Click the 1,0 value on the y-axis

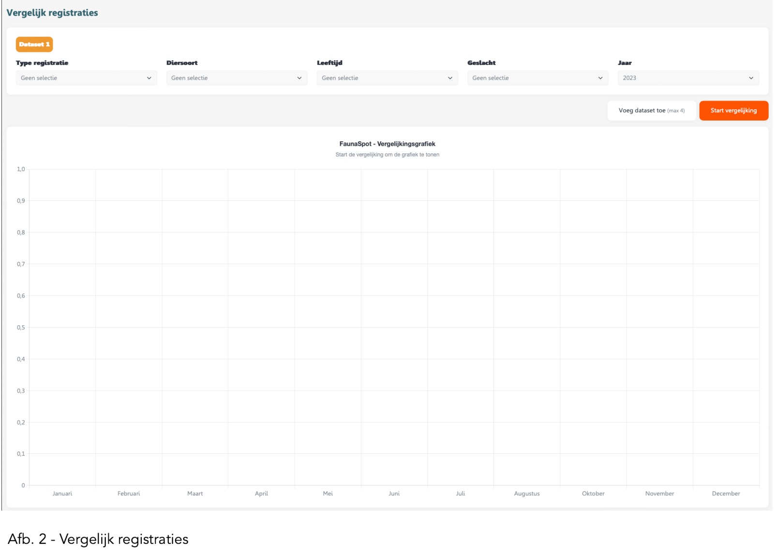click(x=21, y=169)
